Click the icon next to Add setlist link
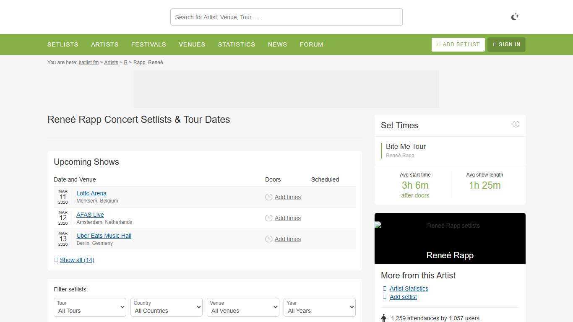This screenshot has width=573, height=322. click(385, 297)
